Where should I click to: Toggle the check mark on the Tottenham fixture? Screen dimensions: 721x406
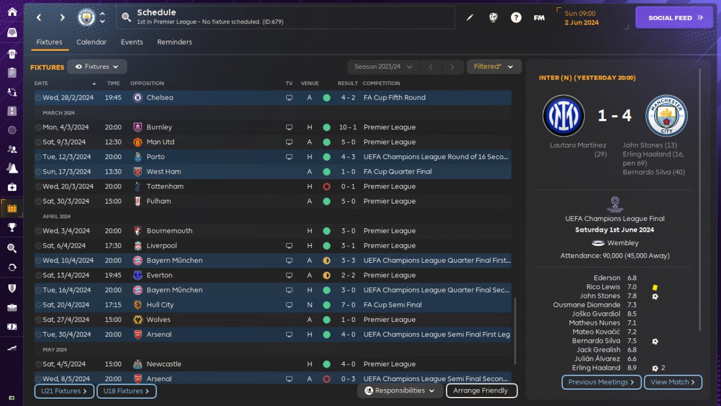pos(38,187)
